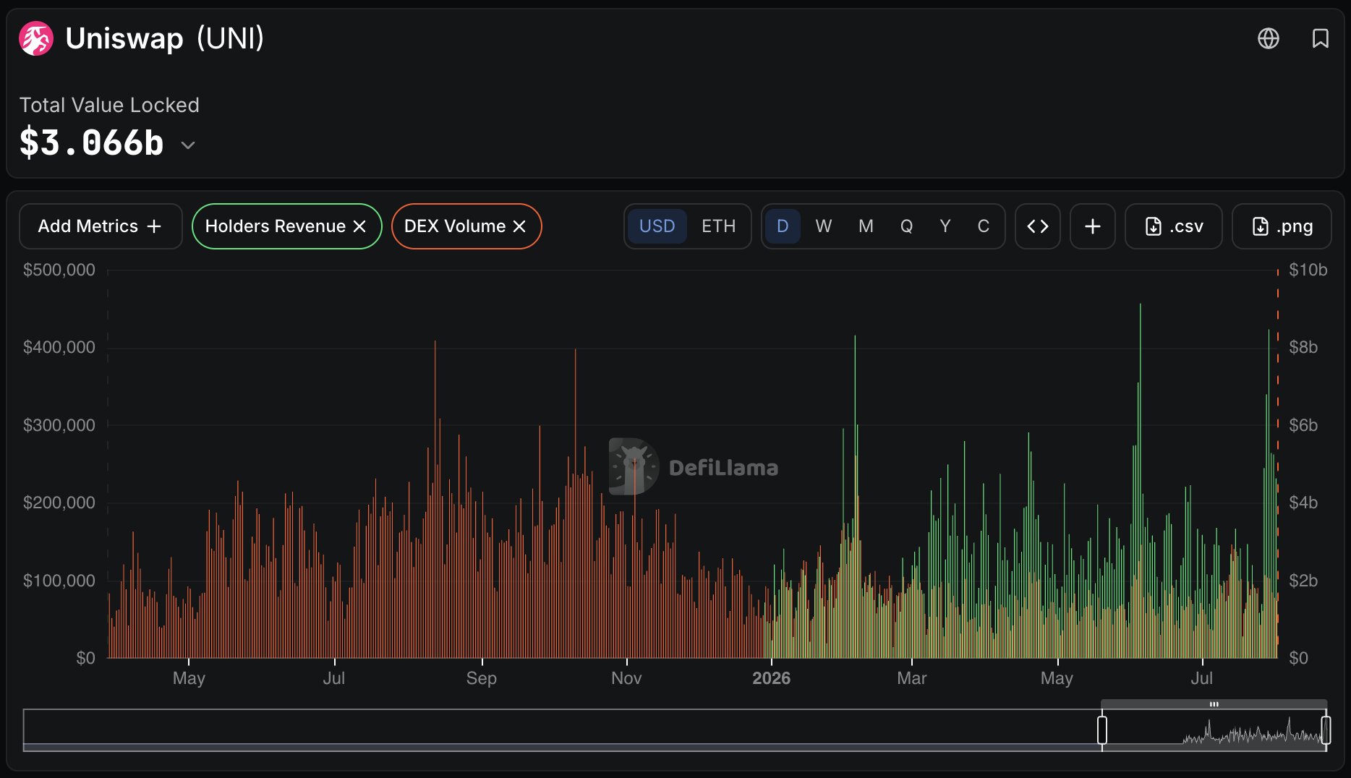Select the monthly (M) interval
Viewport: 1351px width, 778px height.
[x=866, y=226]
